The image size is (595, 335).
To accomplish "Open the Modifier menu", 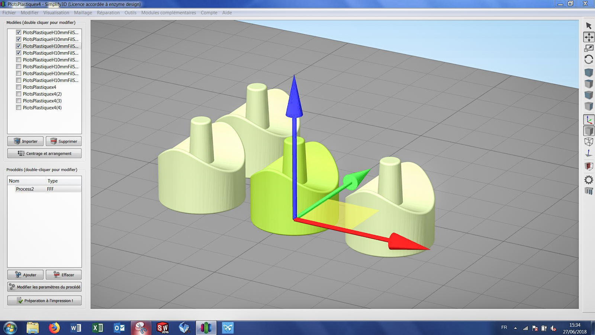I will (29, 13).
